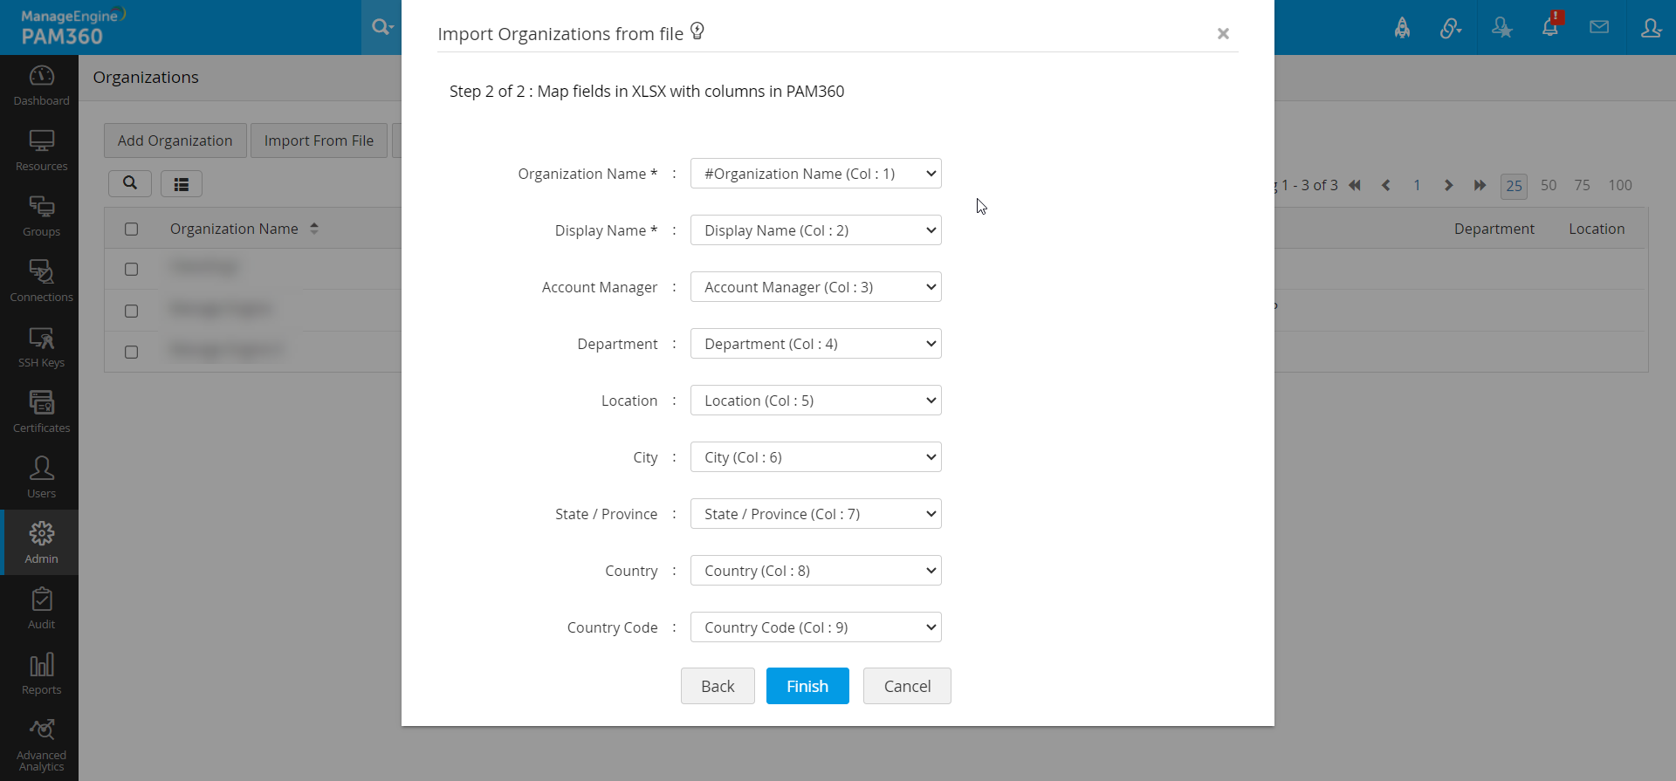Click the rocket icon in the header
This screenshot has width=1676, height=781.
1402,28
